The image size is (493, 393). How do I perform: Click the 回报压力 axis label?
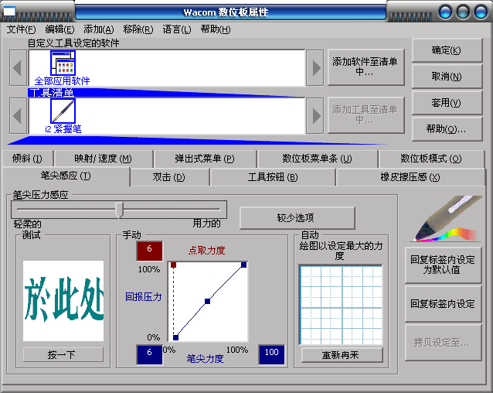click(x=144, y=297)
